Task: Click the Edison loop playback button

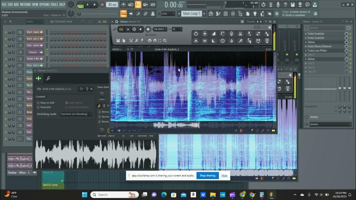Action: point(121,29)
